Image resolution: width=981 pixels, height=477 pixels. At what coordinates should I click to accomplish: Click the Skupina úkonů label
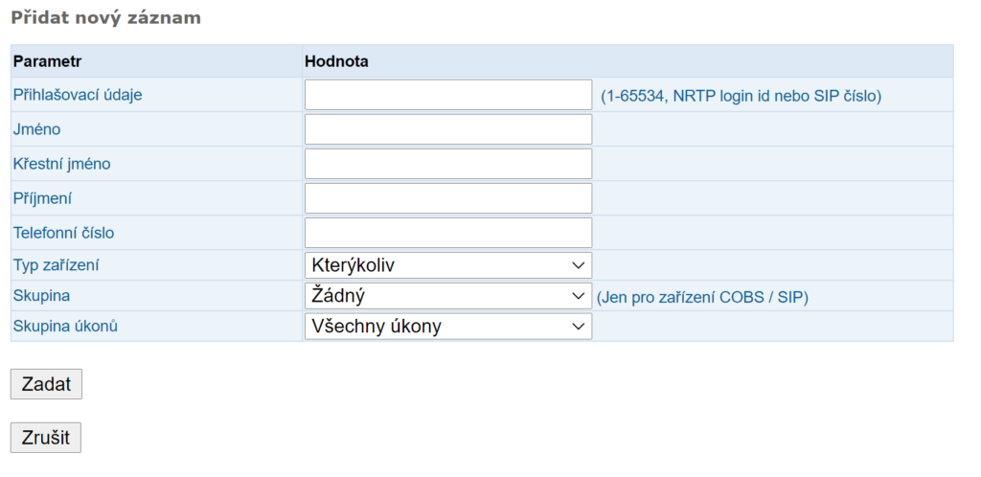click(x=66, y=327)
